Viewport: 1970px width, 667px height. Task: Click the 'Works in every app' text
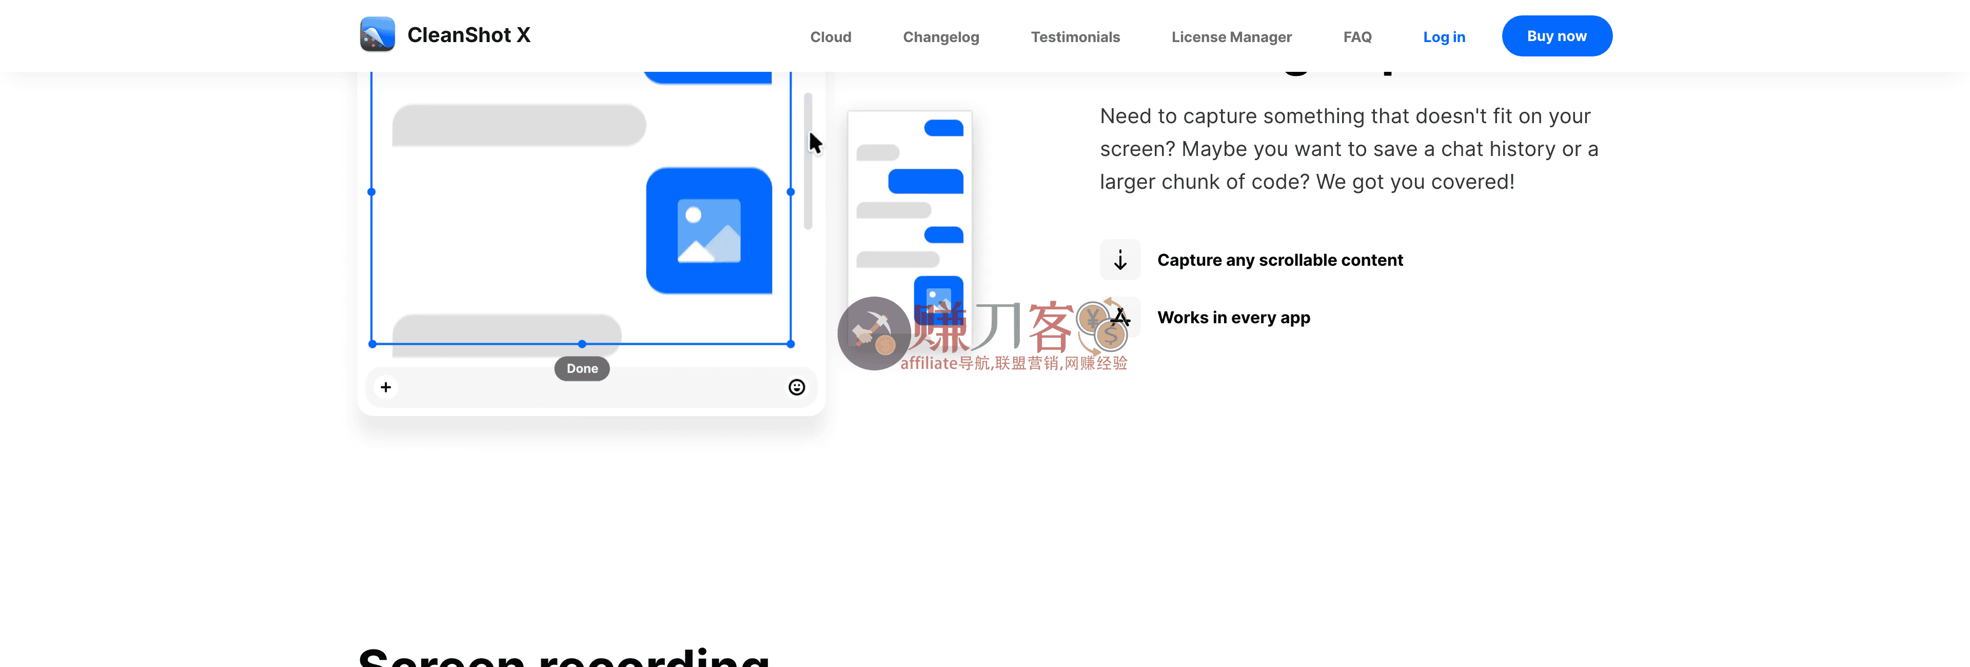[1233, 318]
